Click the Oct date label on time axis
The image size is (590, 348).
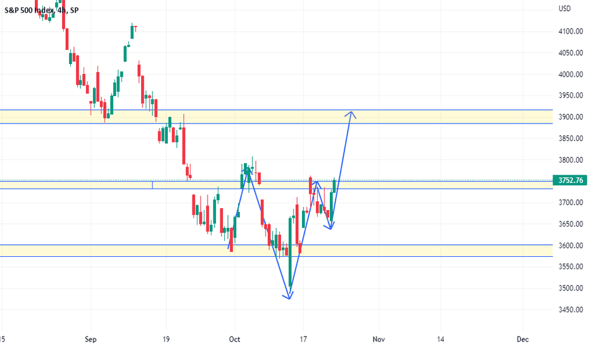click(x=234, y=339)
